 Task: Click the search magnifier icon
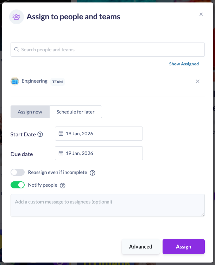16,50
